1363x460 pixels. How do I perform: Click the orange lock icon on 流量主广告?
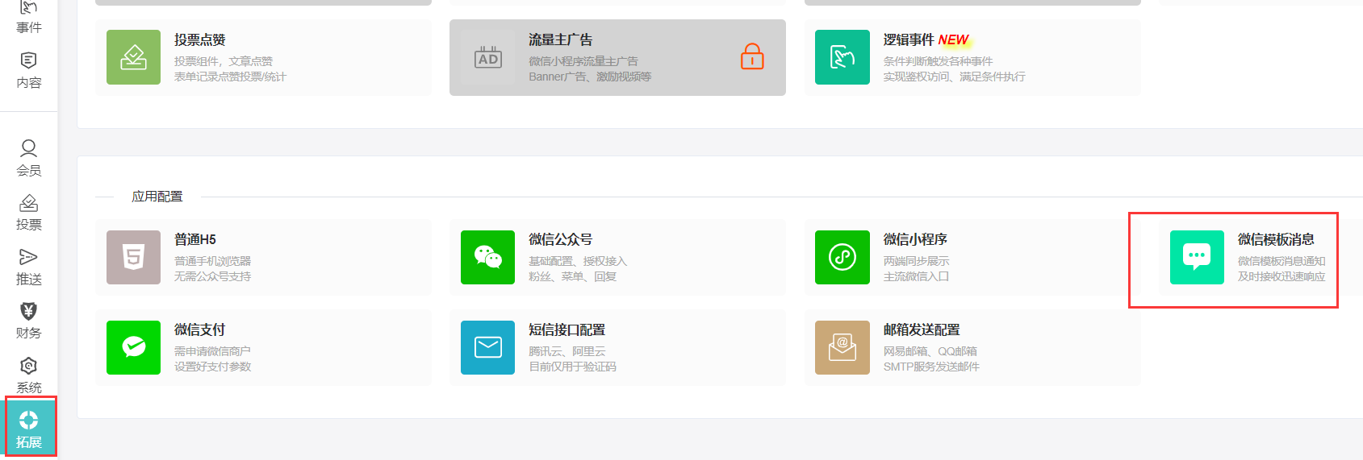pyautogui.click(x=752, y=56)
